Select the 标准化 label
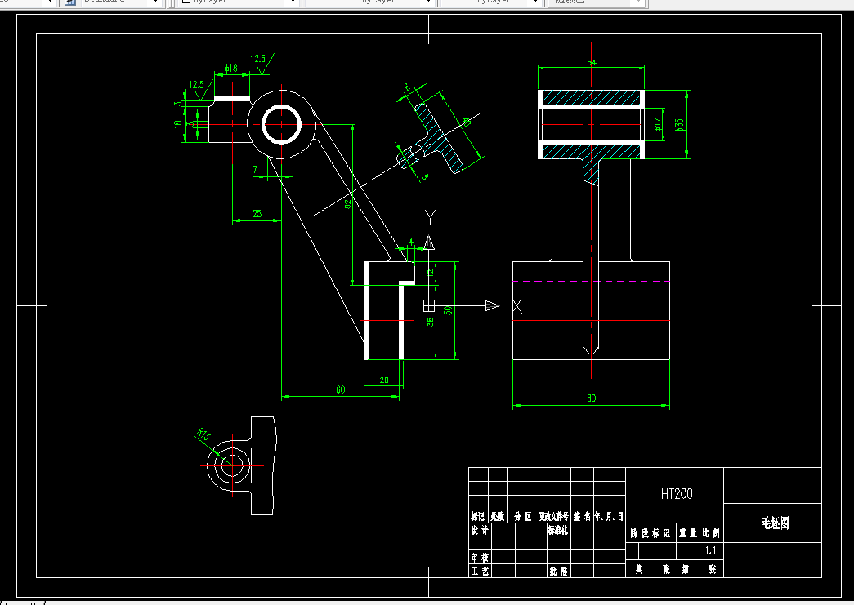Image resolution: width=854 pixels, height=605 pixels. (558, 530)
